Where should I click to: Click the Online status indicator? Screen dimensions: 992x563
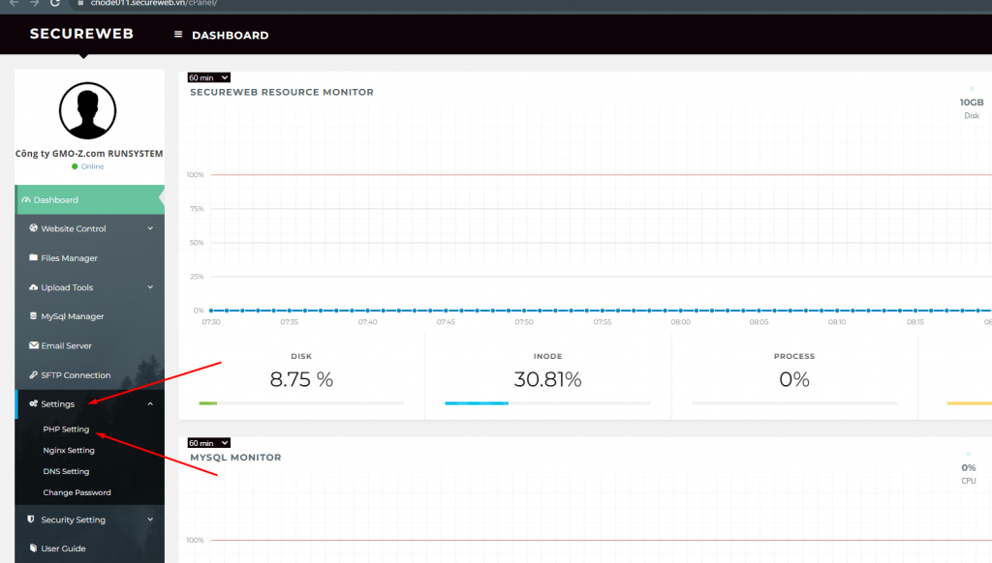pos(87,166)
